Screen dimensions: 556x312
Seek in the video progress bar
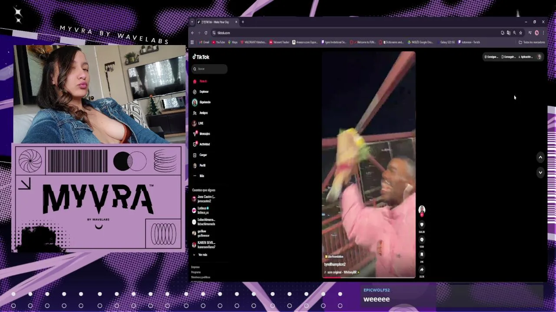[x=368, y=277]
